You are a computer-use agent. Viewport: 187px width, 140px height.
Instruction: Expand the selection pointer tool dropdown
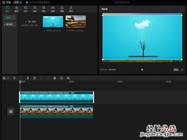coord(8,78)
